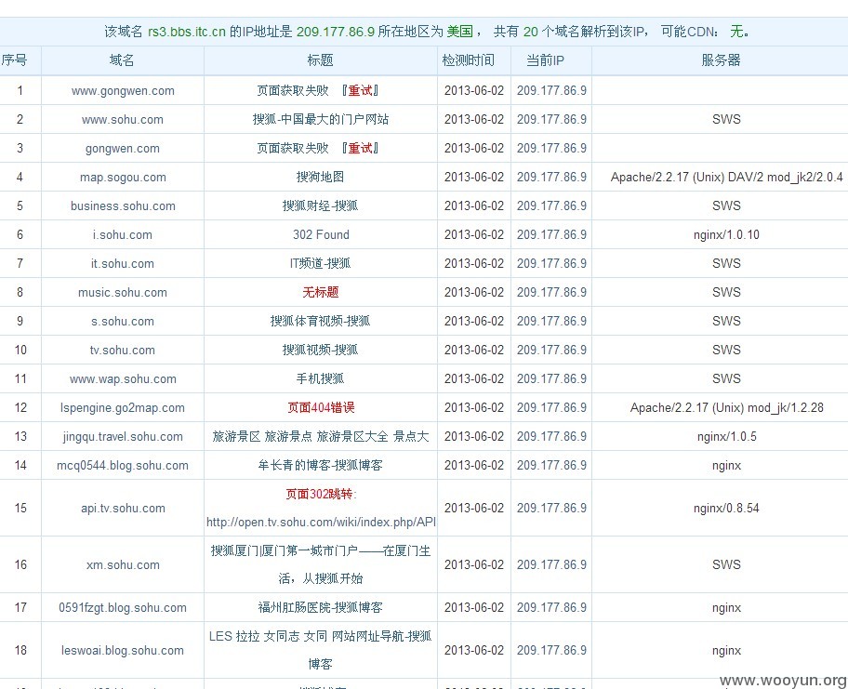848x689 pixels.
Task: Click the SWS server cell for www.sohu.com
Action: pos(726,120)
